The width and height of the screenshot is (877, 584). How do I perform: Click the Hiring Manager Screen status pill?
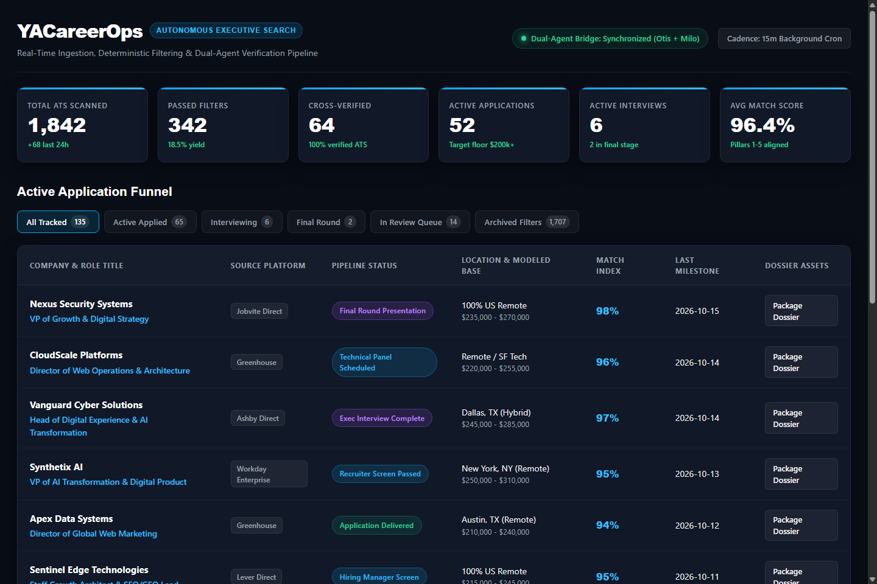[x=379, y=577]
